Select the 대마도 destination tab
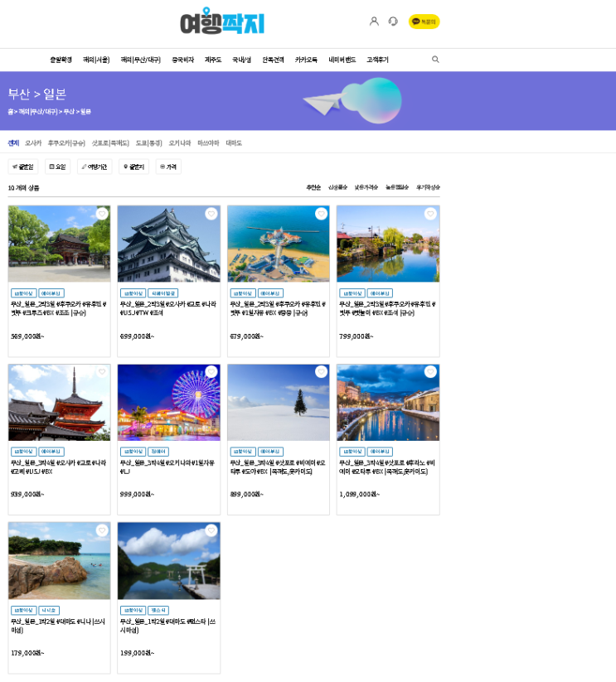The image size is (616, 682). 234,143
